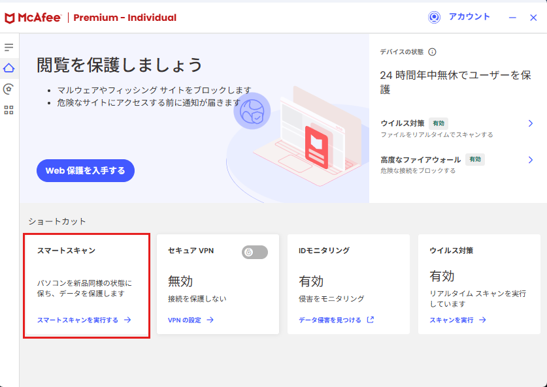Open the hamburger menu in sidebar
This screenshot has height=387, width=547.
pyautogui.click(x=8, y=47)
